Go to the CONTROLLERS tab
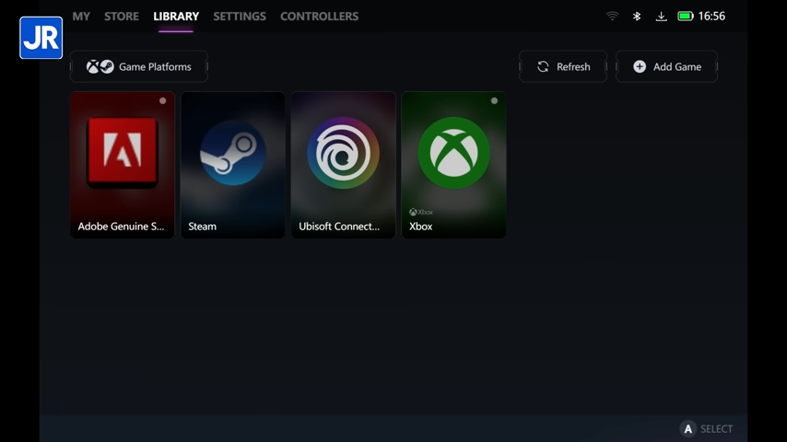Screen dimensions: 787x442 click(x=319, y=17)
